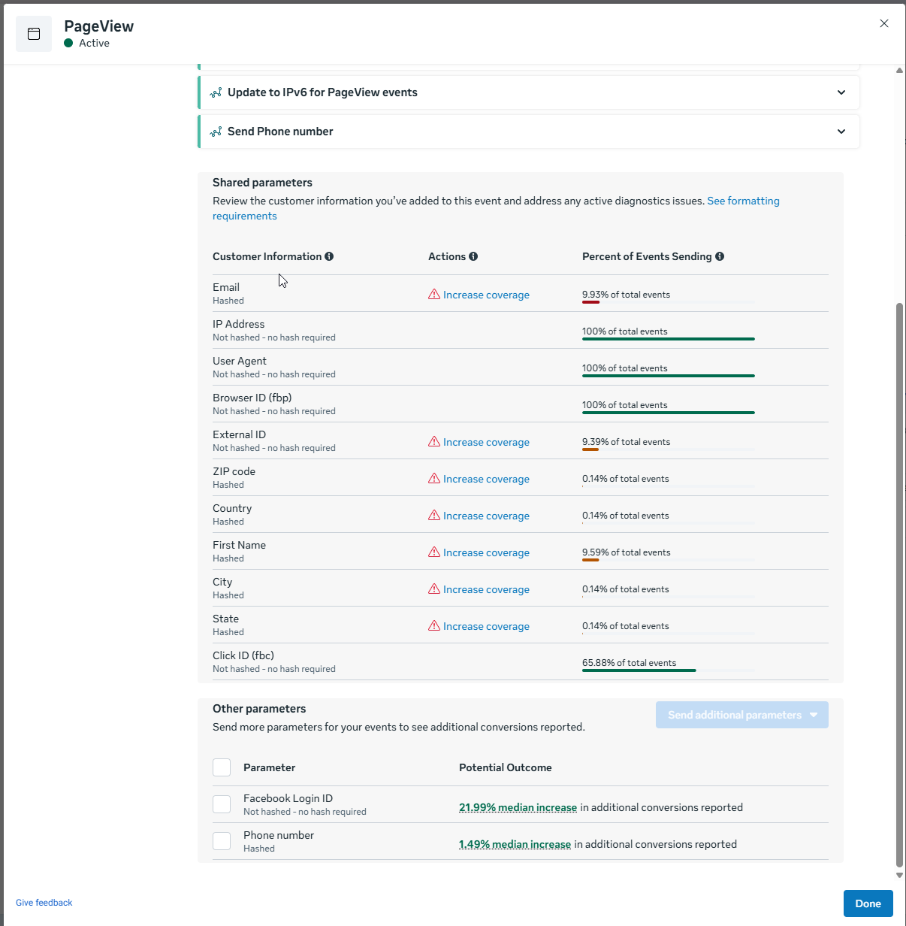This screenshot has width=906, height=926.
Task: Click info icon next to Actions header
Action: pyautogui.click(x=473, y=256)
